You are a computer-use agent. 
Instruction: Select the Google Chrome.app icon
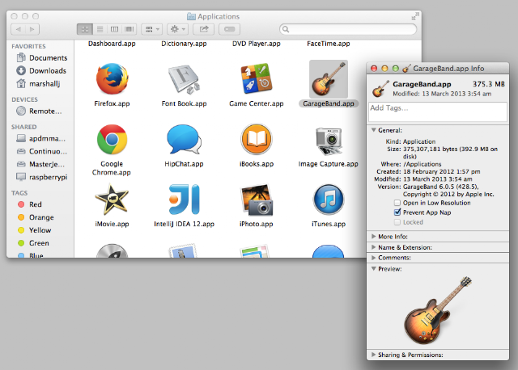pos(112,140)
